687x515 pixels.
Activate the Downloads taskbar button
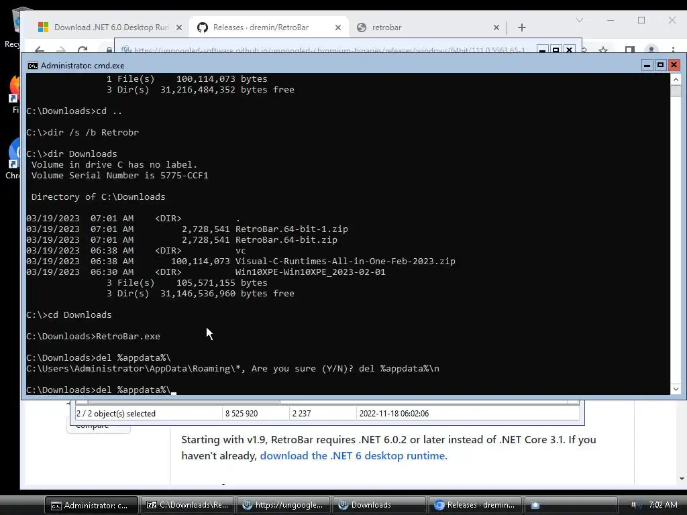[379, 505]
